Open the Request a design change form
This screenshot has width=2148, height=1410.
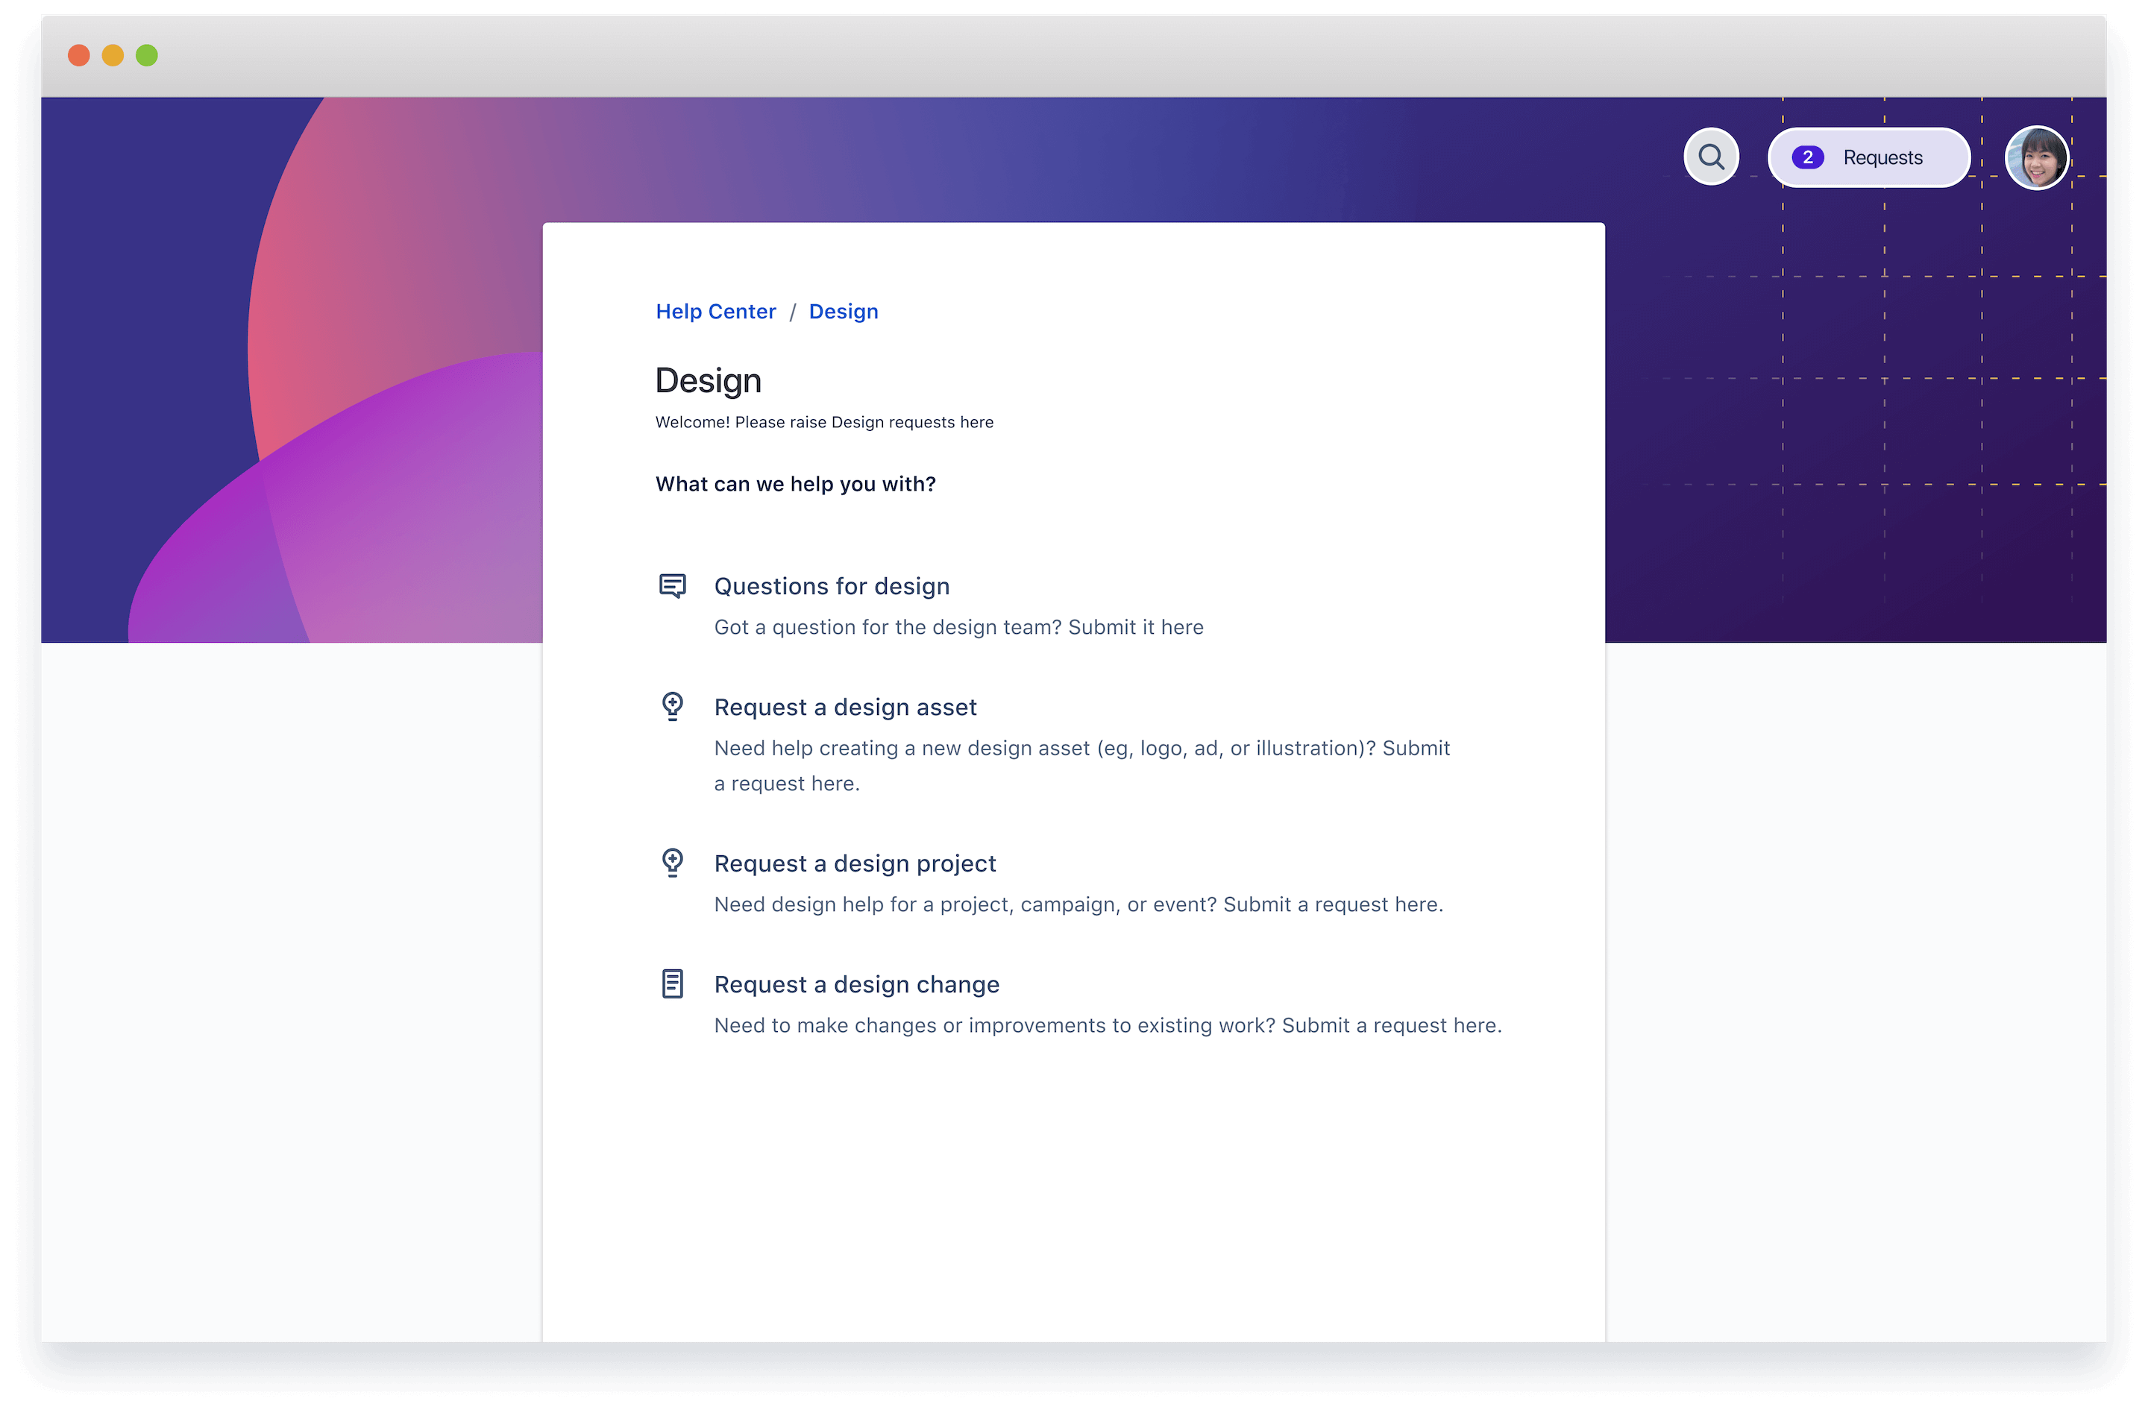[856, 983]
